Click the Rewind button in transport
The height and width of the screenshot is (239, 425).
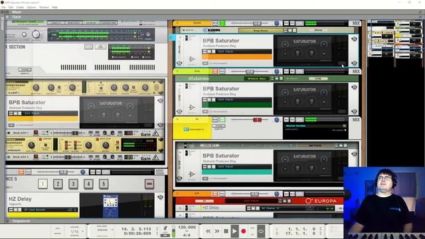click(x=208, y=231)
